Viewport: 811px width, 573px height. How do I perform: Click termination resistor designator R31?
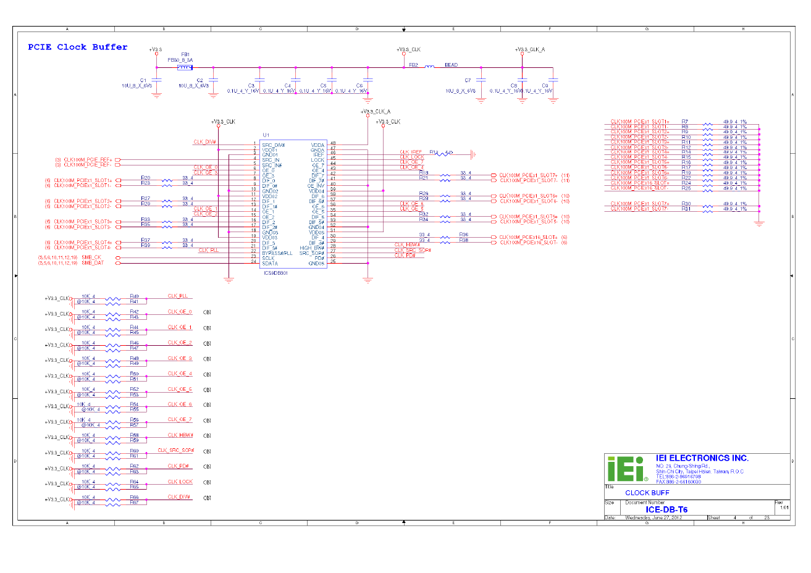[686, 209]
